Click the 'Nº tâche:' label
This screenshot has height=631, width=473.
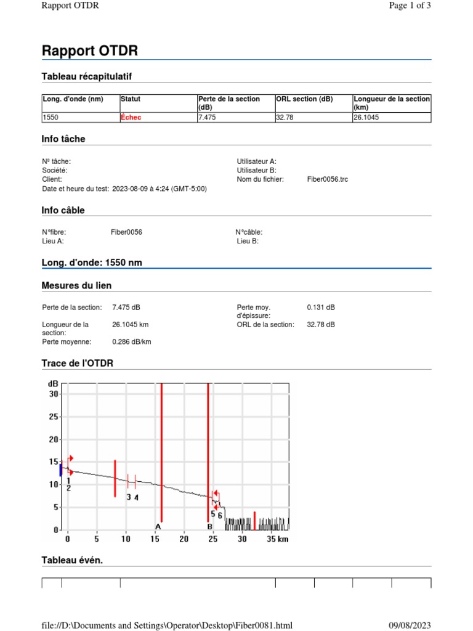click(56, 161)
